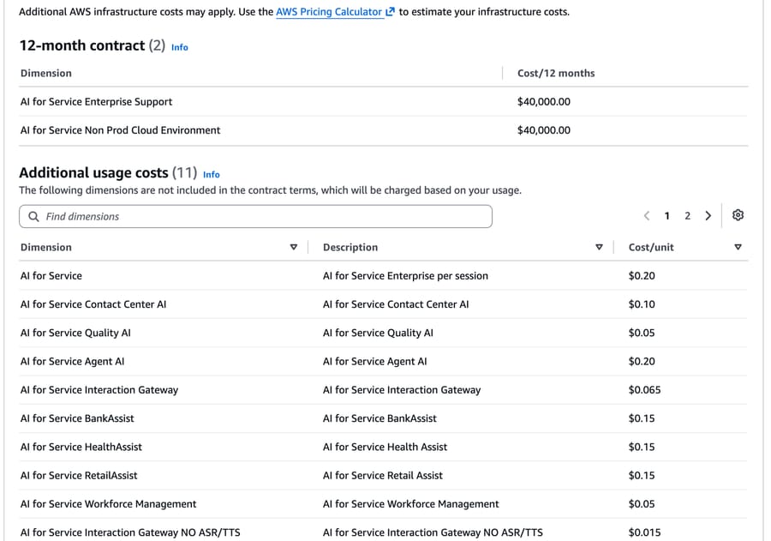Screen dimensions: 771x541
Task: Sort by Cost/unit column arrow
Action: point(738,247)
